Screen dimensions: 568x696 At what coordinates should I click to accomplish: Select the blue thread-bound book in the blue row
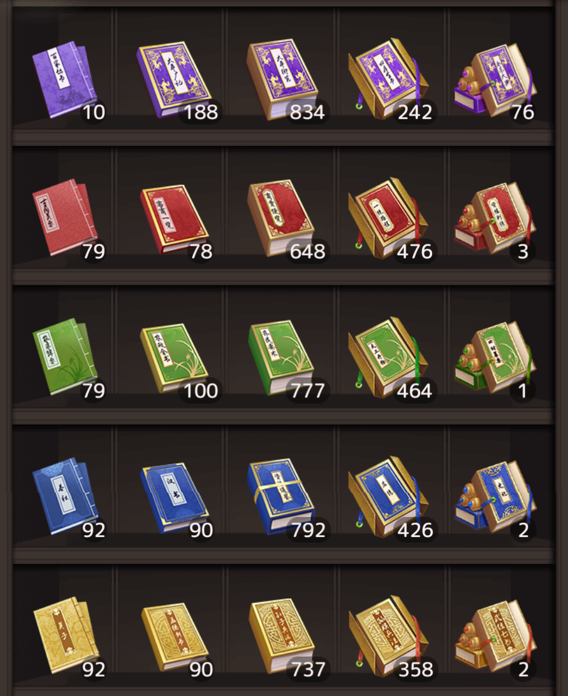[x=65, y=496]
